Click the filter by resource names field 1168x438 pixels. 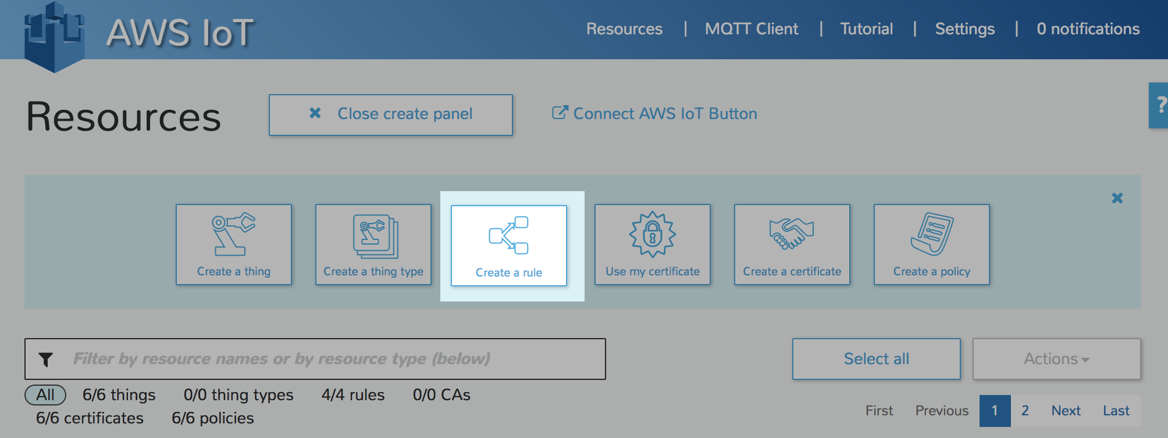tap(315, 359)
